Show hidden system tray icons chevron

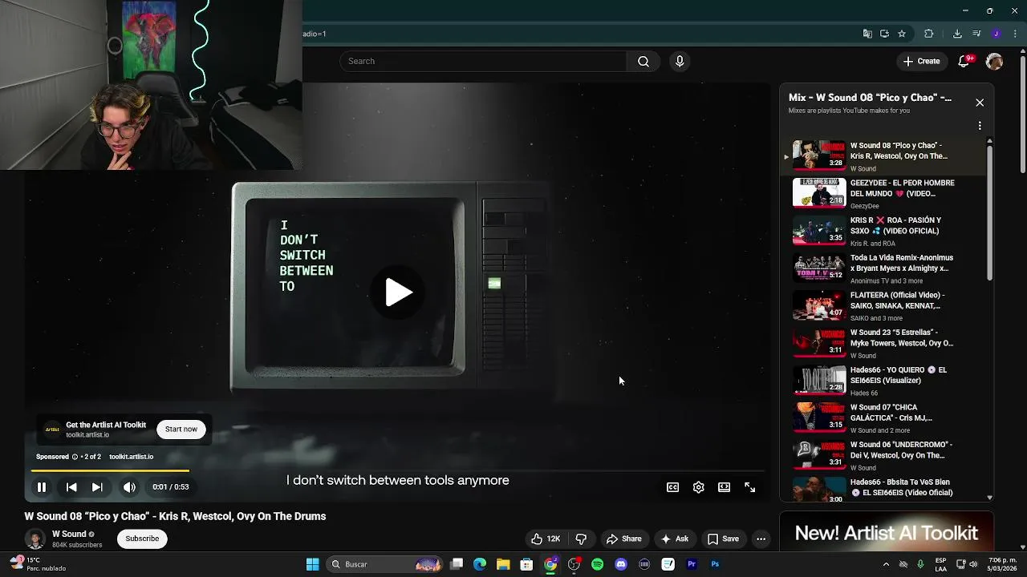click(887, 564)
